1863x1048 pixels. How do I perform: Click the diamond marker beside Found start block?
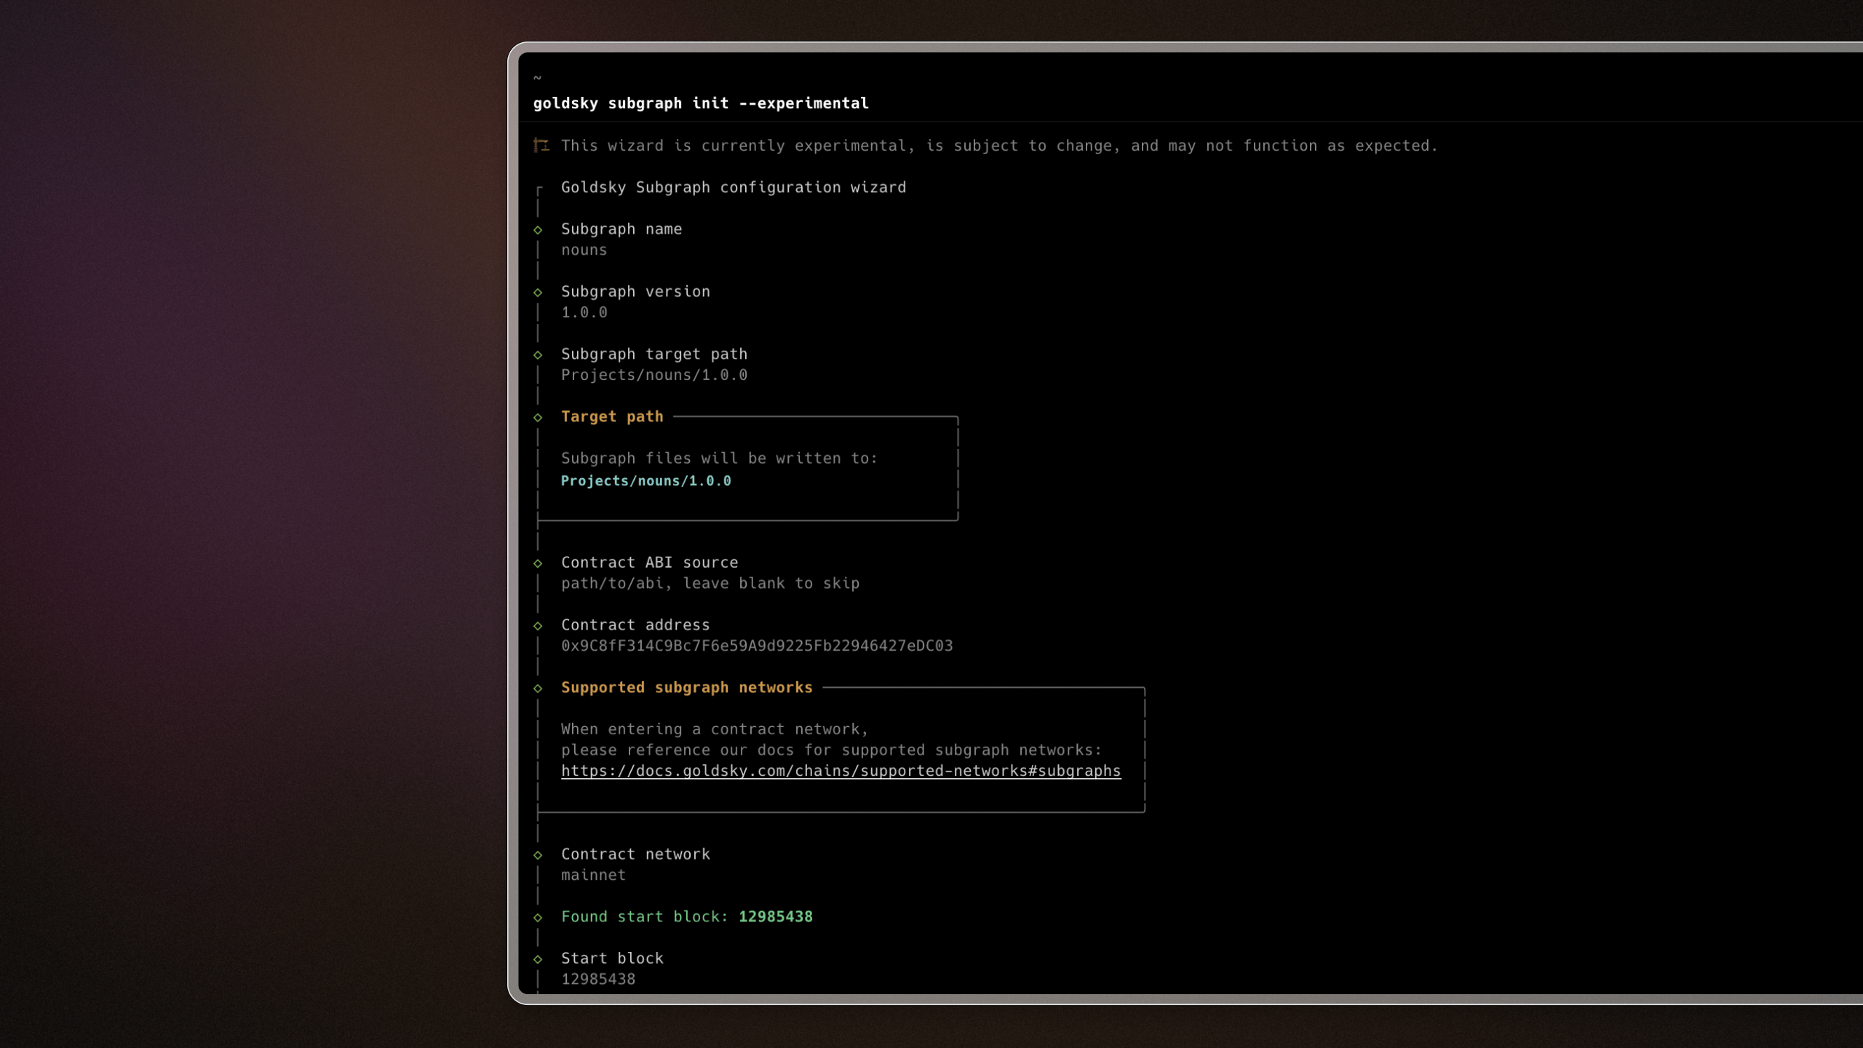538,918
